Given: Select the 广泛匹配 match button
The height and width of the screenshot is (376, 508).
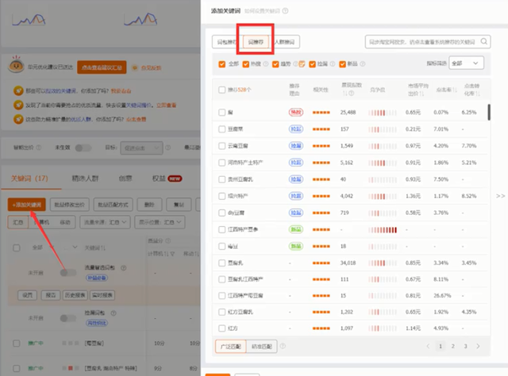Looking at the screenshot, I should pyautogui.click(x=231, y=347).
